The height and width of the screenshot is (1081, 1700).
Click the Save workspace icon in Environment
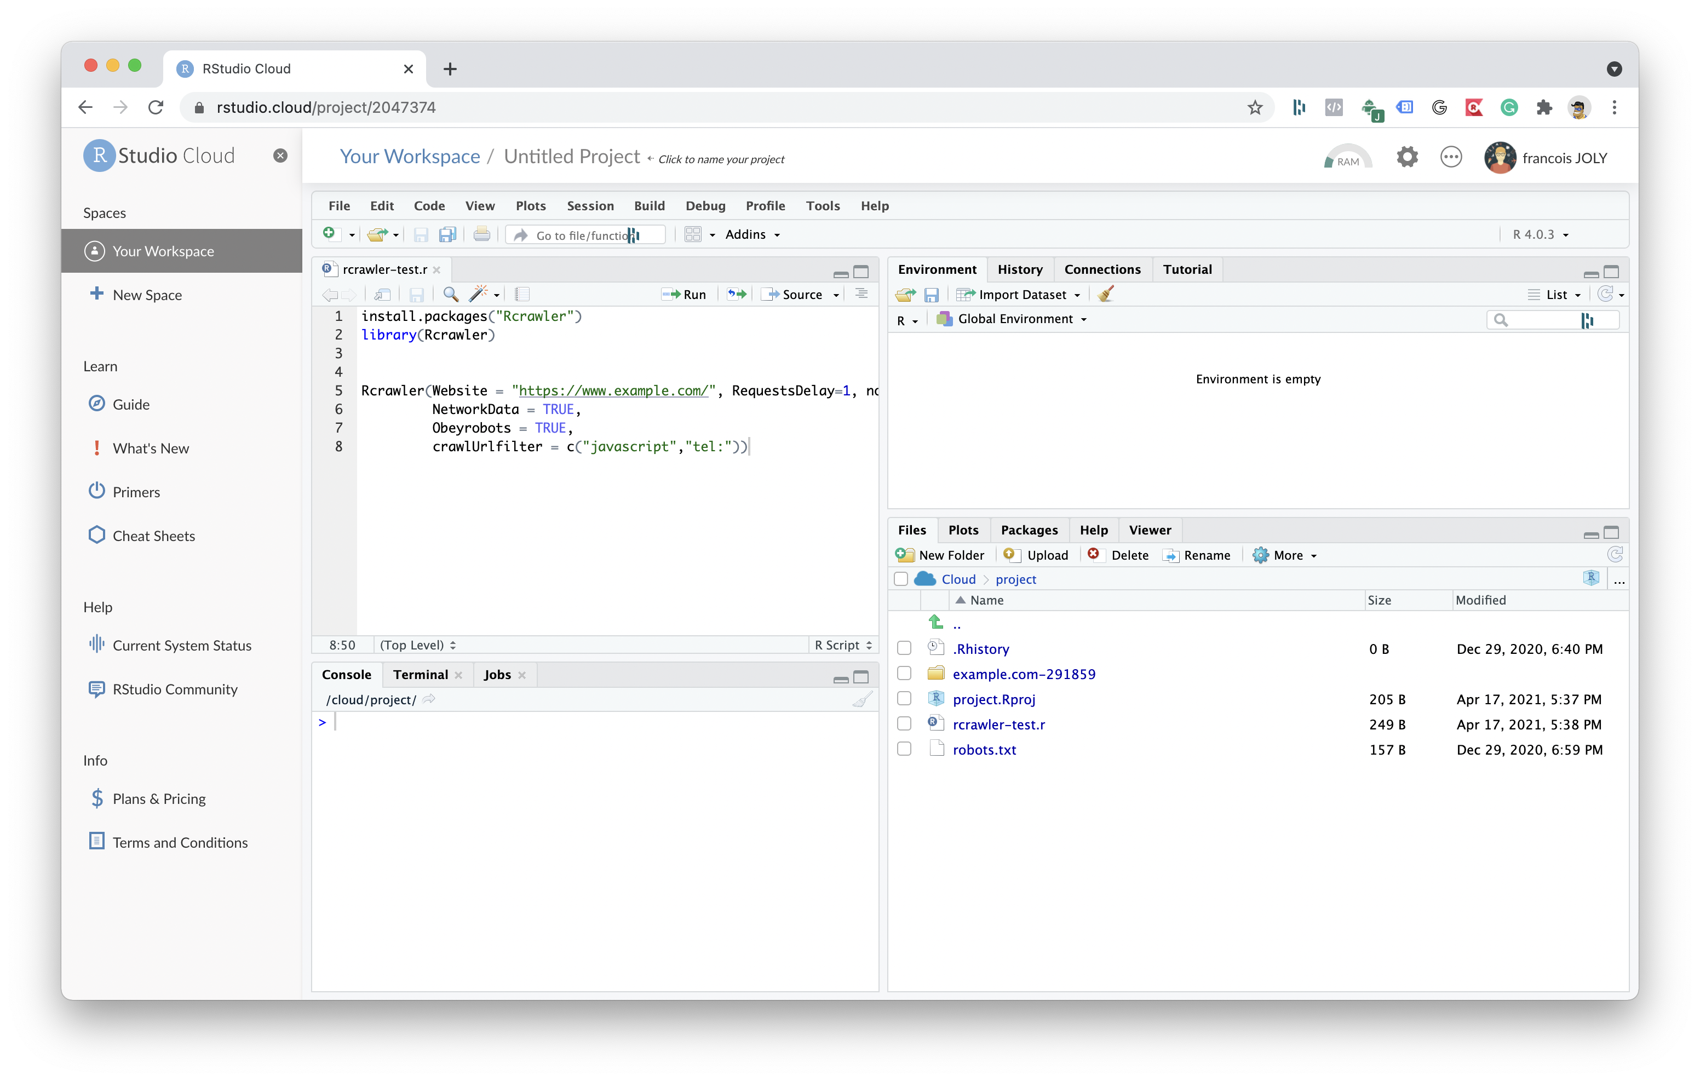tap(932, 295)
